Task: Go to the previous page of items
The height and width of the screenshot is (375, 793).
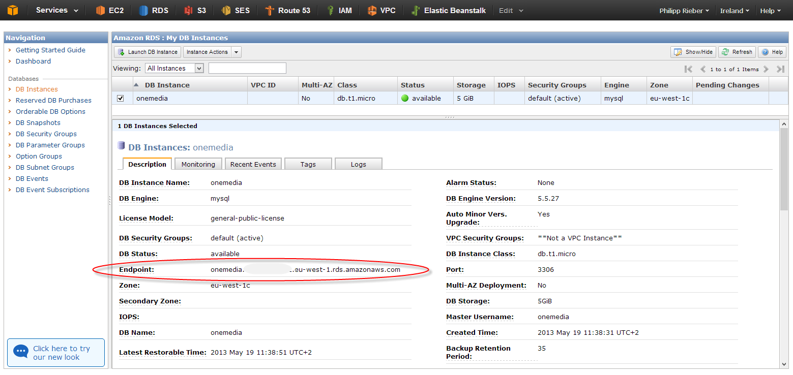Action: point(703,69)
